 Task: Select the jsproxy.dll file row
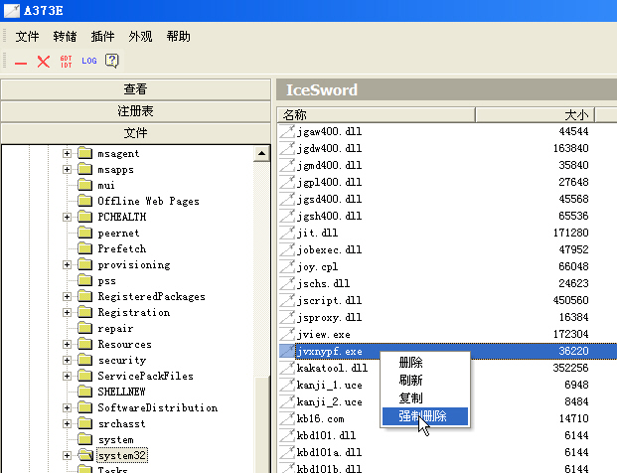pos(447,317)
